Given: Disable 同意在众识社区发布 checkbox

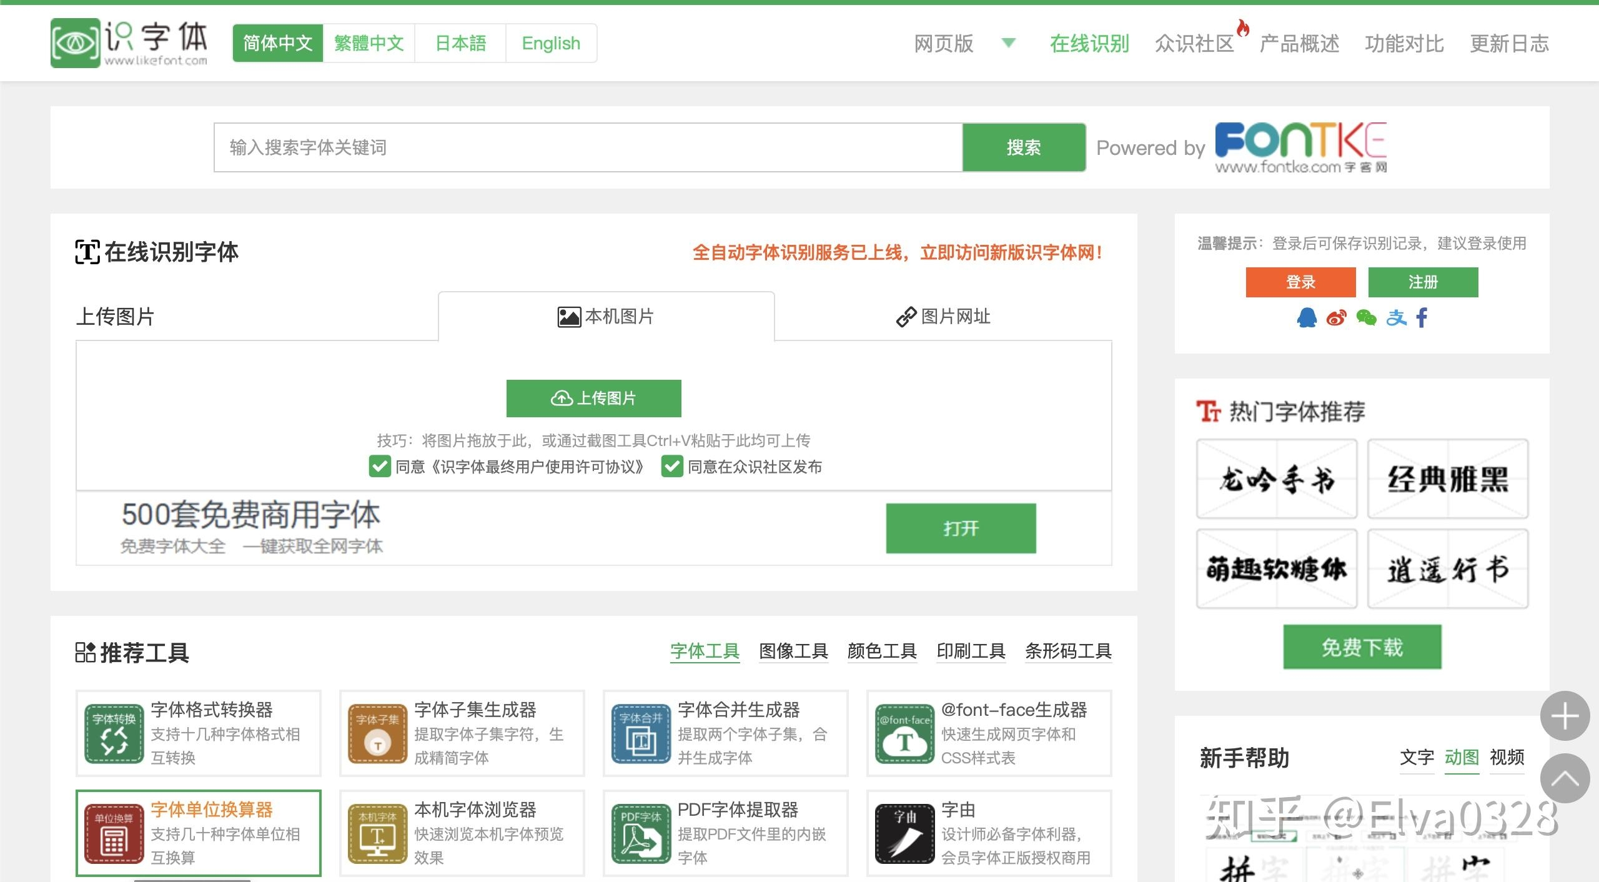Looking at the screenshot, I should pos(673,467).
